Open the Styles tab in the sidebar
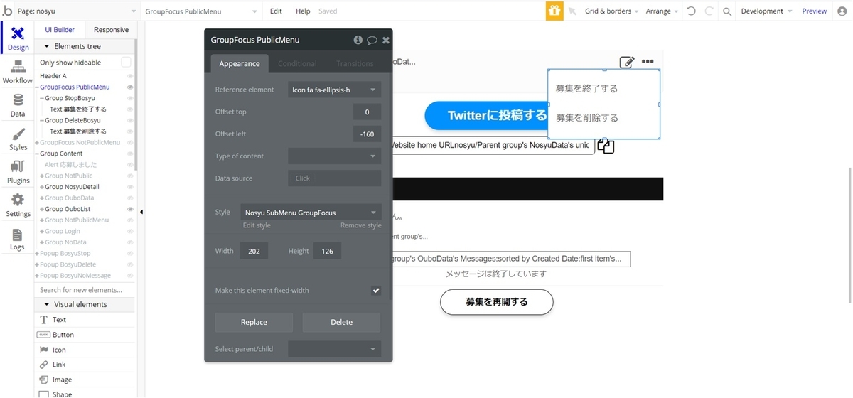This screenshot has height=398, width=853. [18, 139]
